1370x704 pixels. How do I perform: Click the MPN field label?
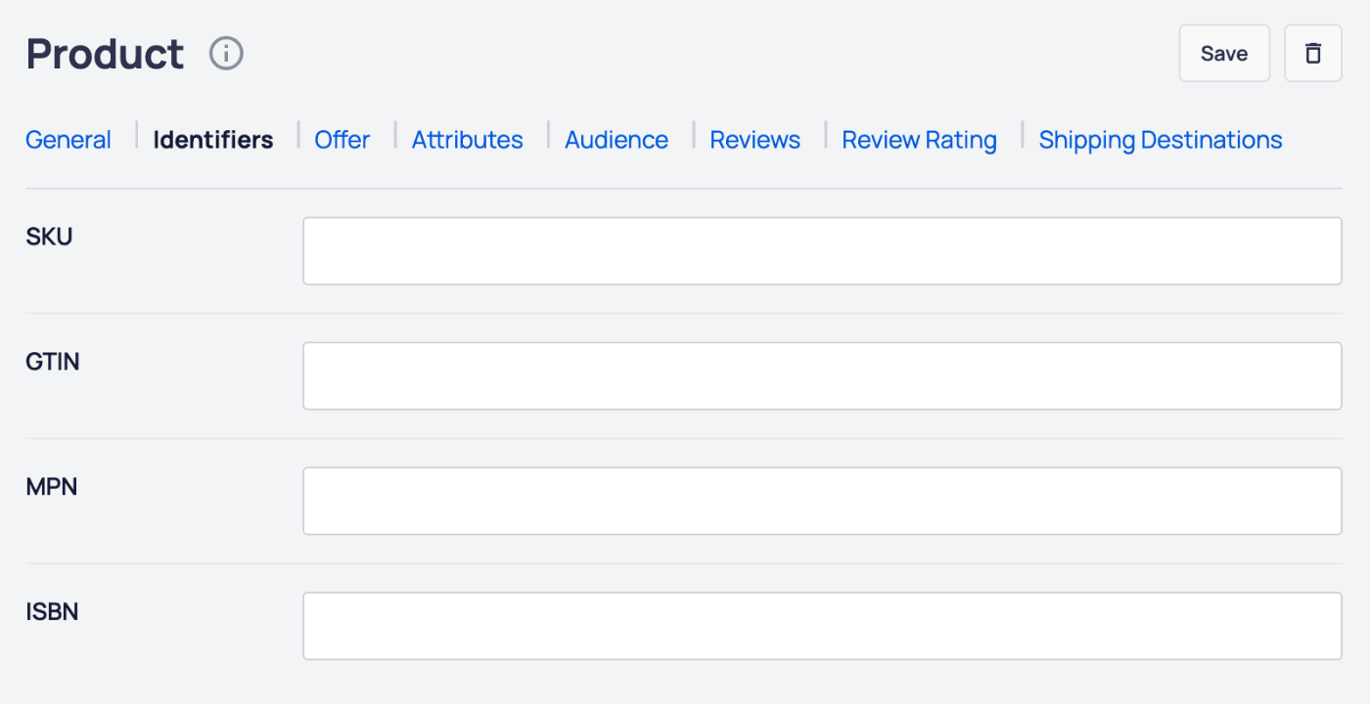[x=51, y=486]
